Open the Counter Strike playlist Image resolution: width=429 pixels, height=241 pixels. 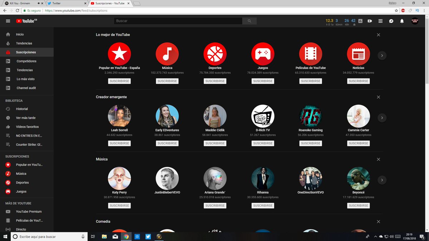[x=27, y=145]
